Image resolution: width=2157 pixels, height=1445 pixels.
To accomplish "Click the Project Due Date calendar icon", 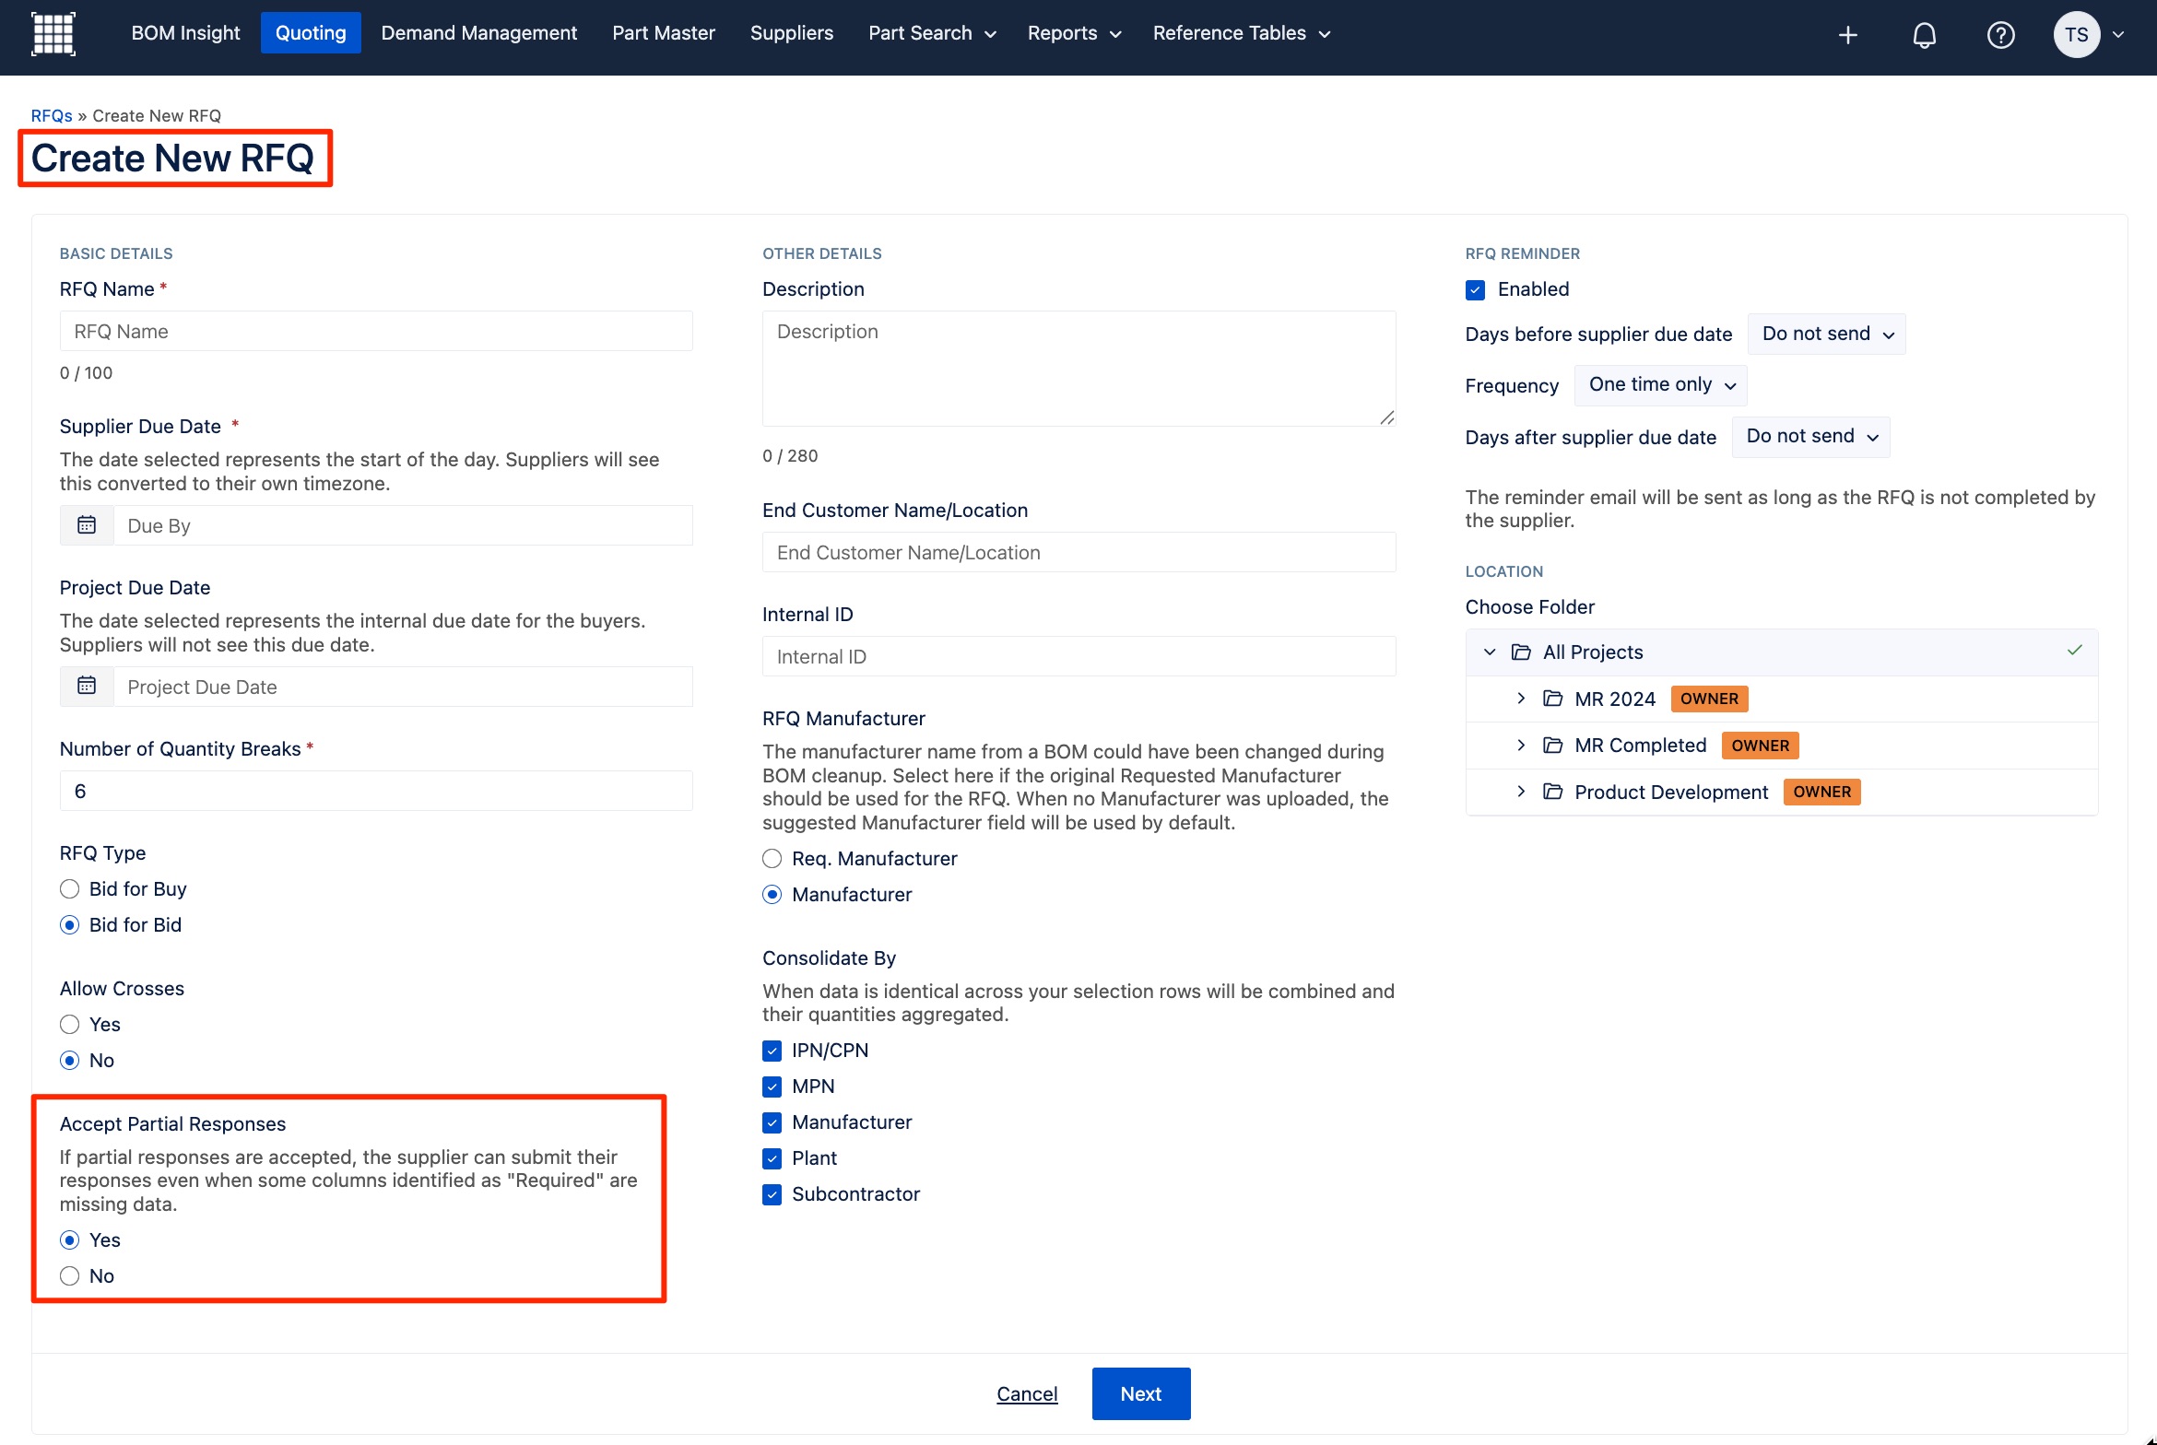I will [87, 687].
